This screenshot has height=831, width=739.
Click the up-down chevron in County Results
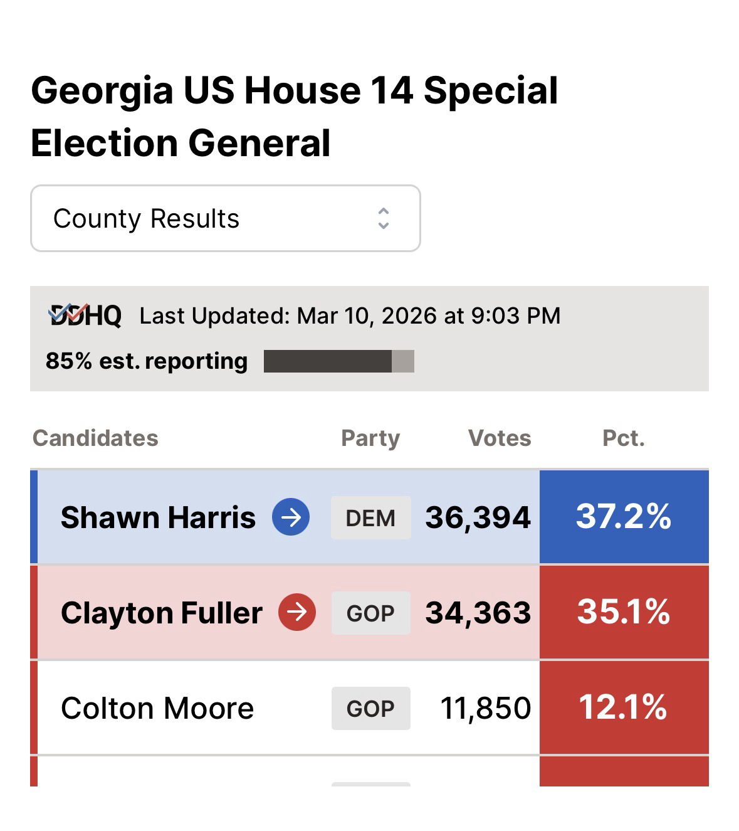tap(384, 218)
